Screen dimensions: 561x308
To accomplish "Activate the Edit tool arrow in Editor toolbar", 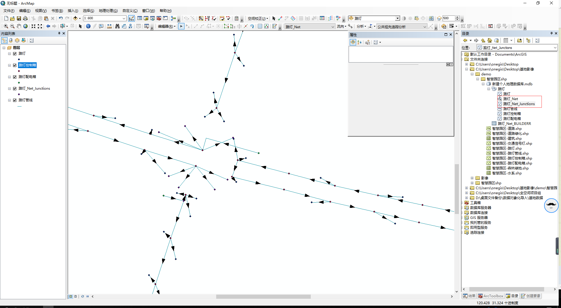I will click(x=181, y=26).
